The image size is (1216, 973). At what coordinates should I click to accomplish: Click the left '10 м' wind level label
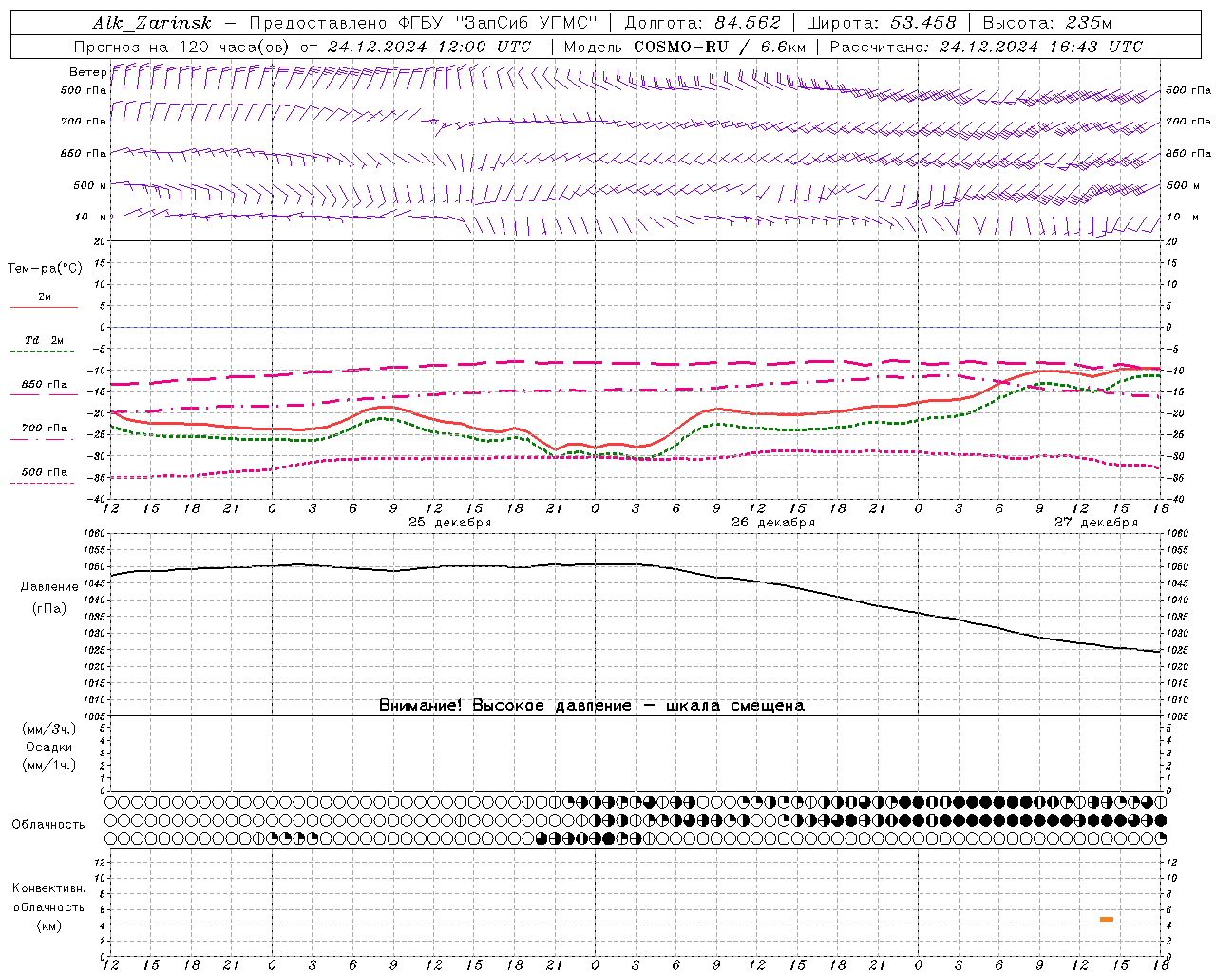coord(91,218)
